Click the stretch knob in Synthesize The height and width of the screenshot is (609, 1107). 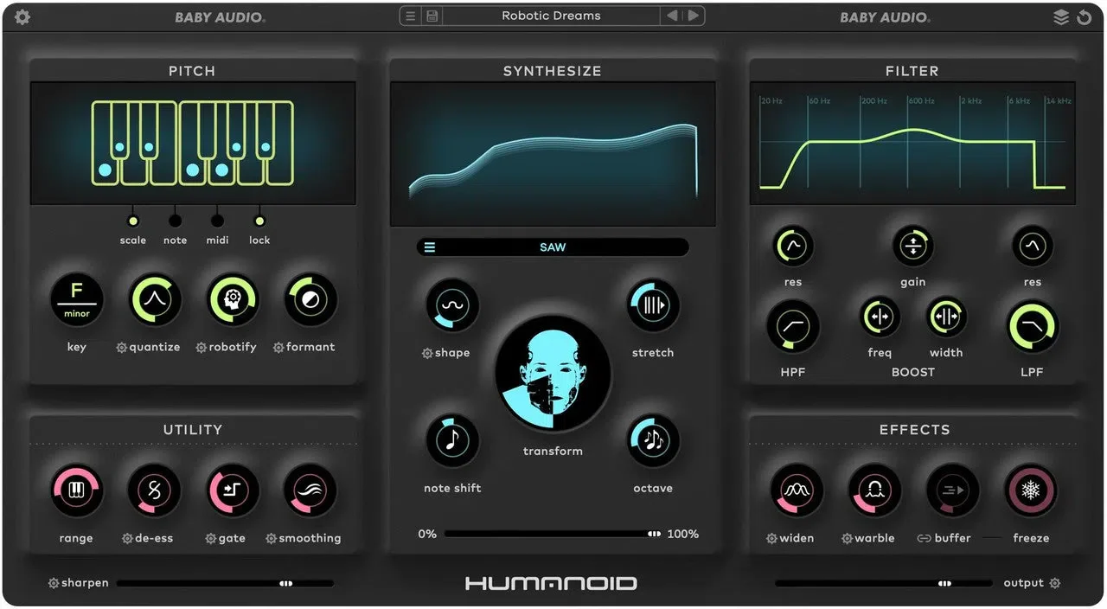tap(653, 305)
